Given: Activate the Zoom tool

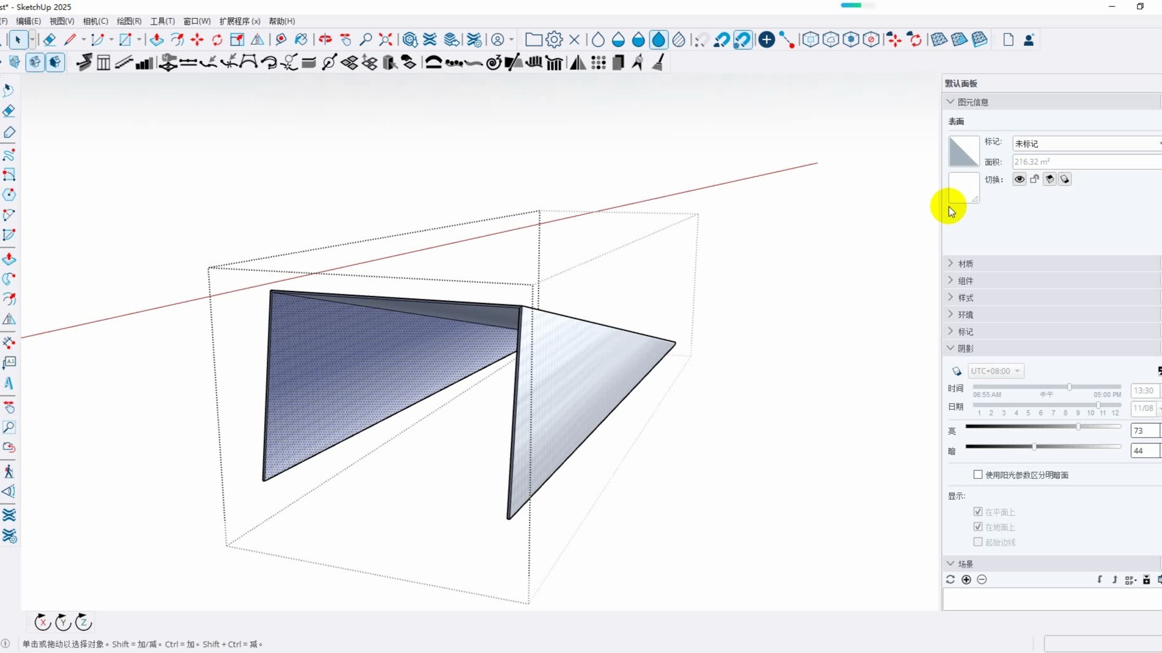Looking at the screenshot, I should 366,40.
